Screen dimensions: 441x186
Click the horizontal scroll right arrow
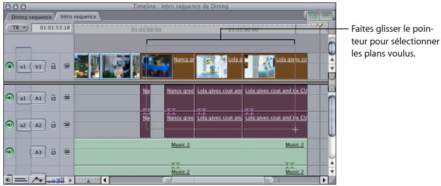324,180
